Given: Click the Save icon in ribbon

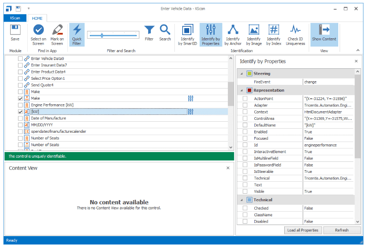Looking at the screenshot, I should click(x=15, y=33).
